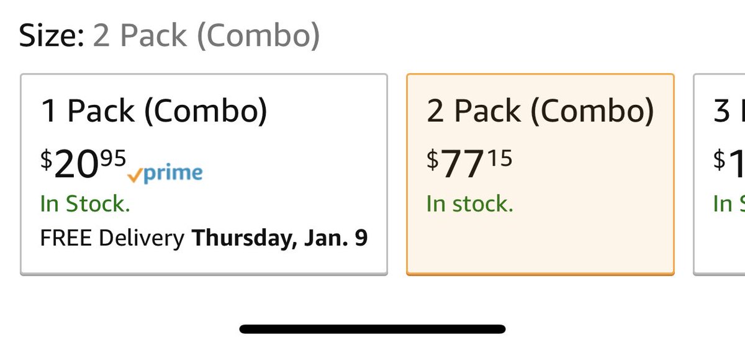Click the "2 Pack (Combo)" title in the orange card
Viewport: 745px width, 348px height.
click(540, 112)
